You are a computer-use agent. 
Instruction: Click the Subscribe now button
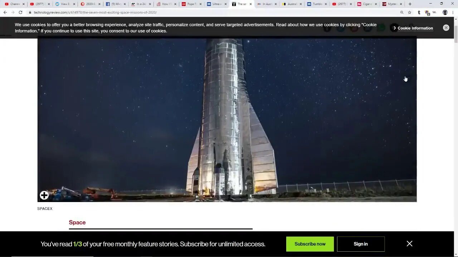point(310,244)
